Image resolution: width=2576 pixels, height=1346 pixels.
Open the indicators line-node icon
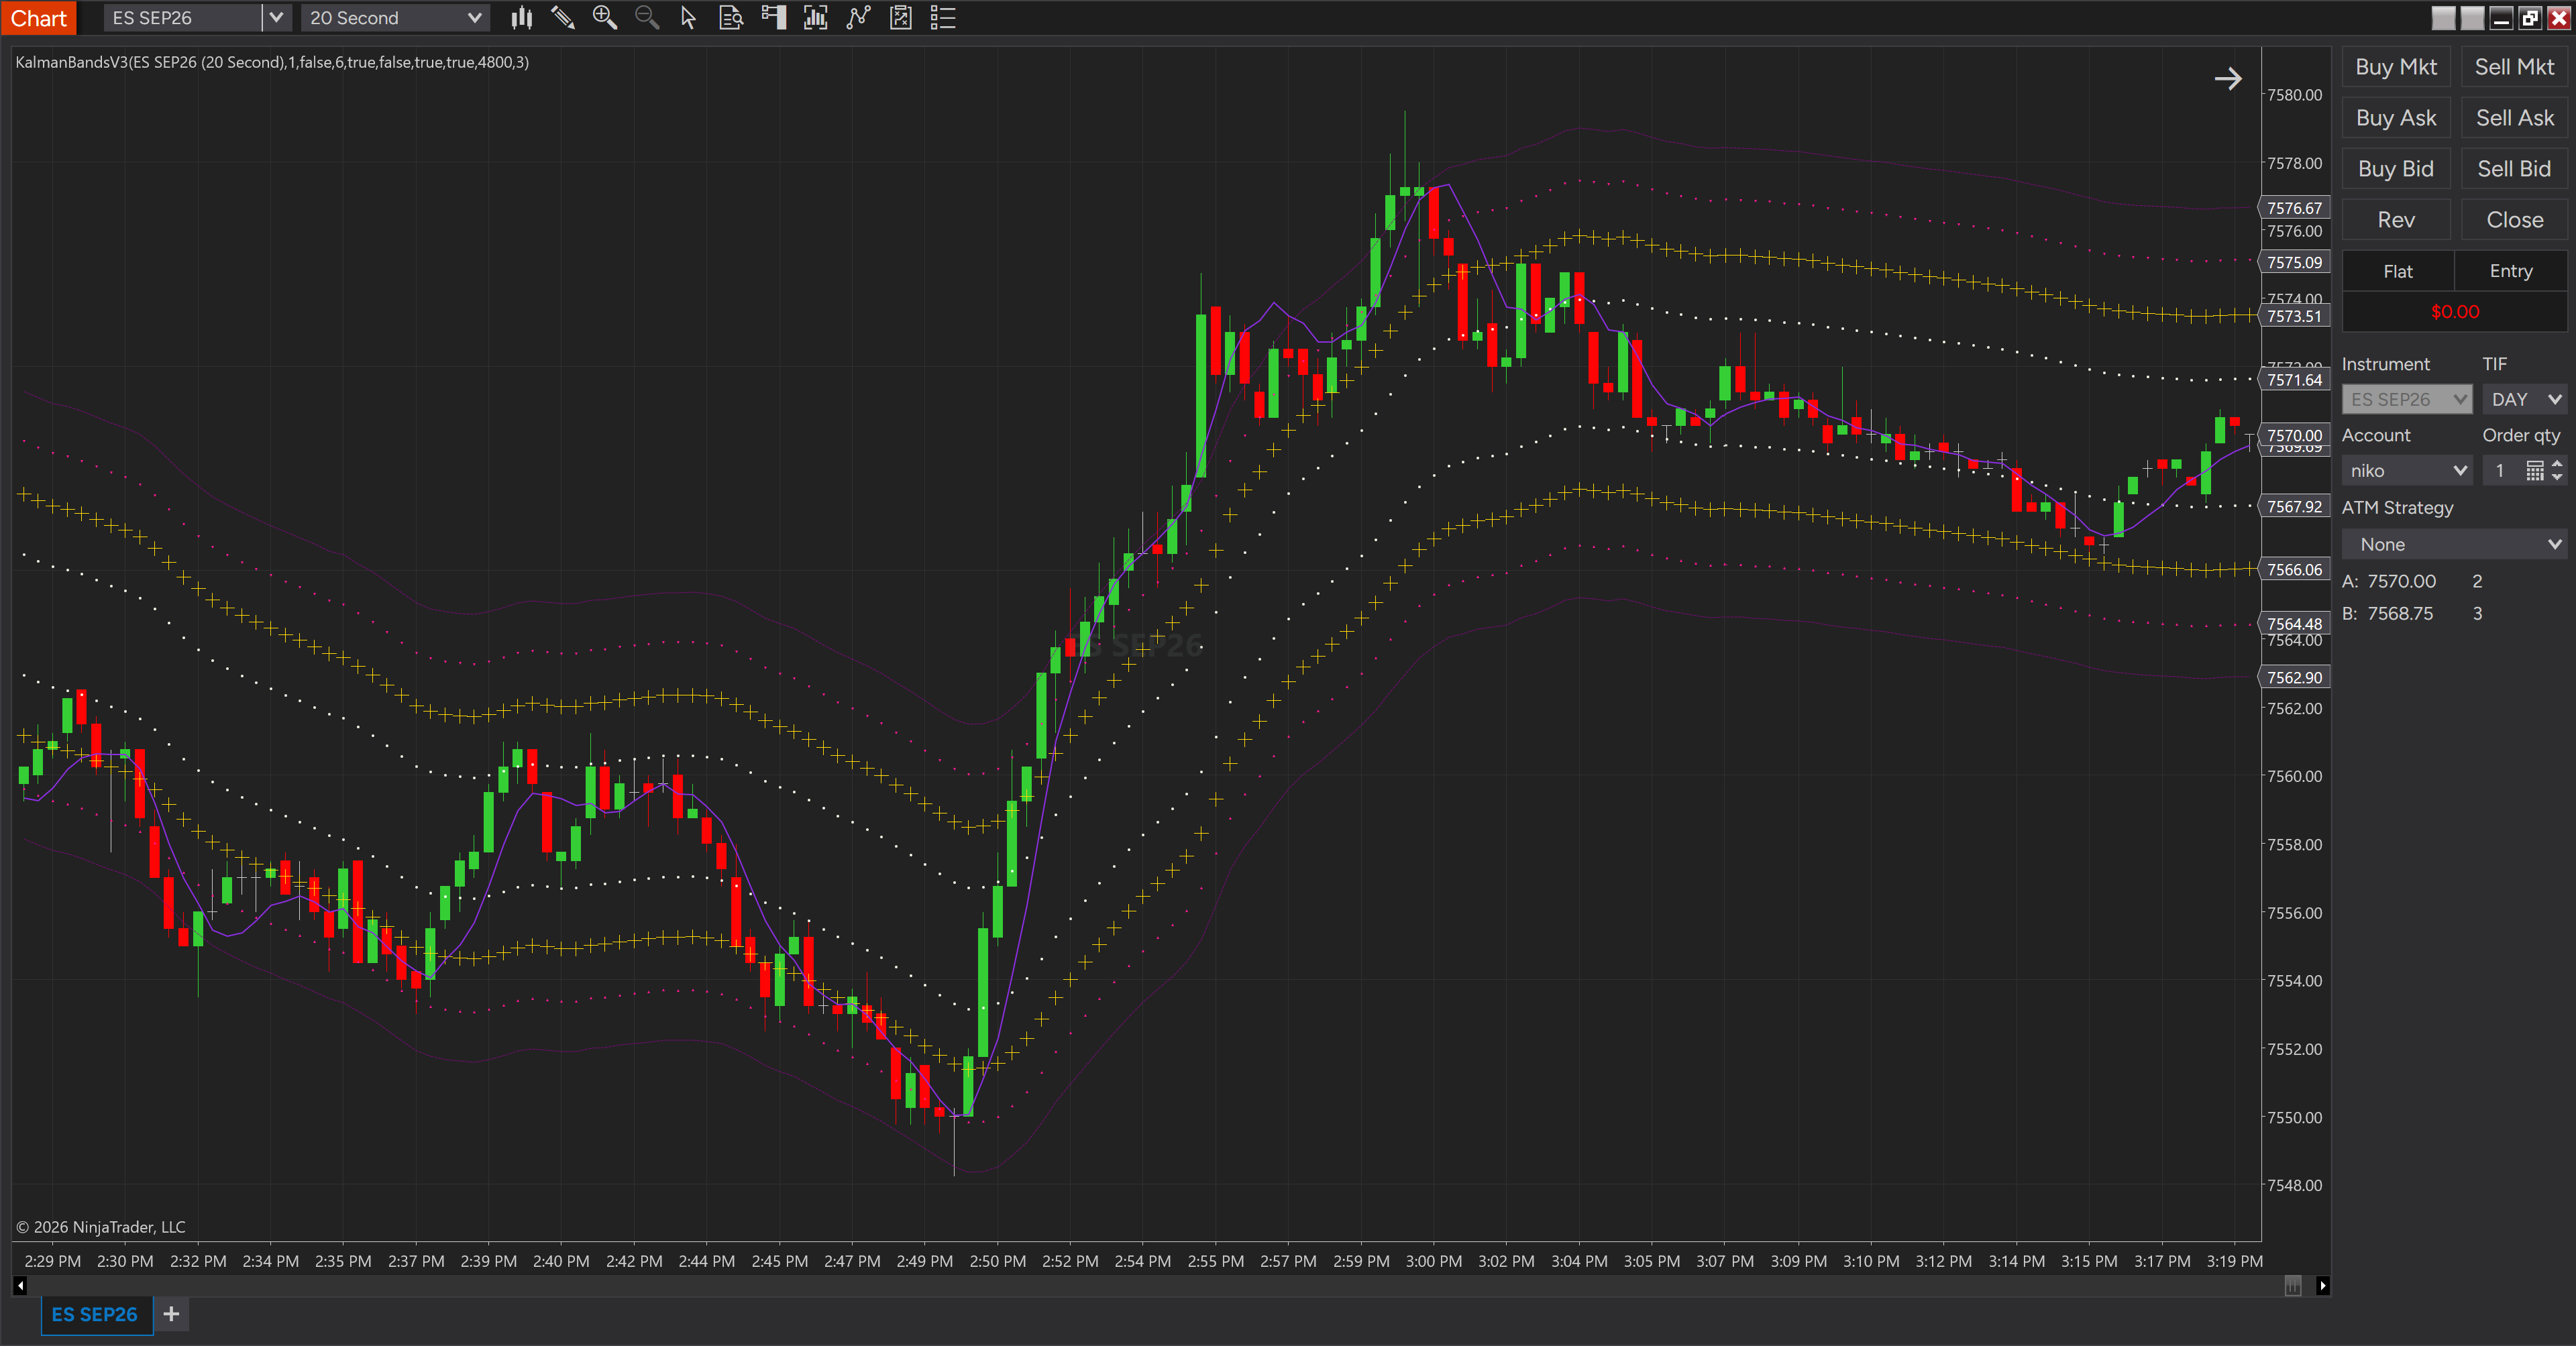(858, 17)
